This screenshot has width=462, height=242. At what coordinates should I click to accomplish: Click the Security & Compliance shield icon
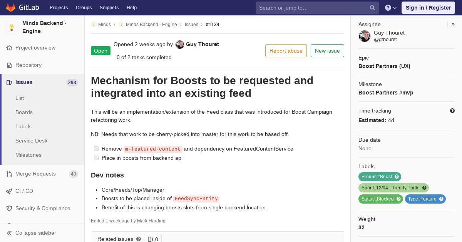coord(9,209)
